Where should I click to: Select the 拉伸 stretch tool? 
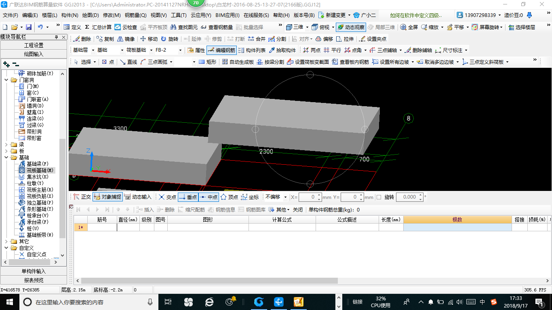coord(345,39)
